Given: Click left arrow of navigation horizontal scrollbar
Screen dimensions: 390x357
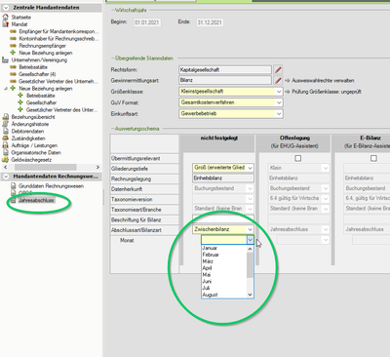Looking at the screenshot, I should [x=5, y=167].
